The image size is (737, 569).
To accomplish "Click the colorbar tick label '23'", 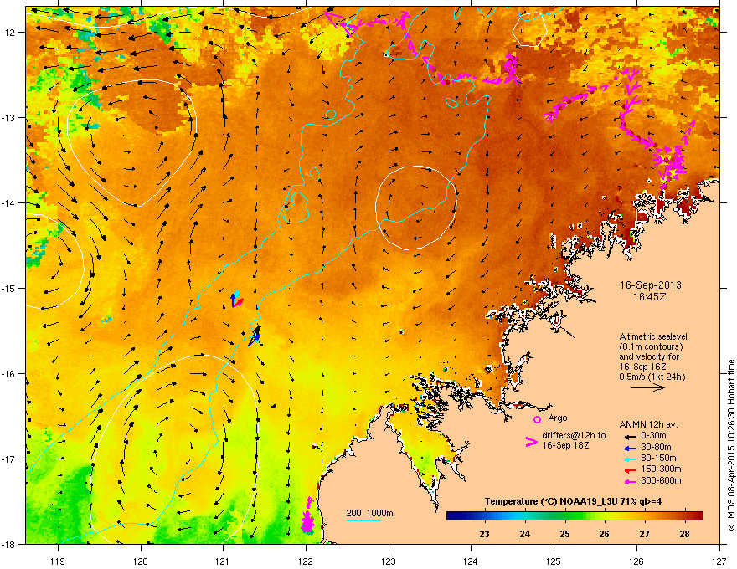I will 484,534.
